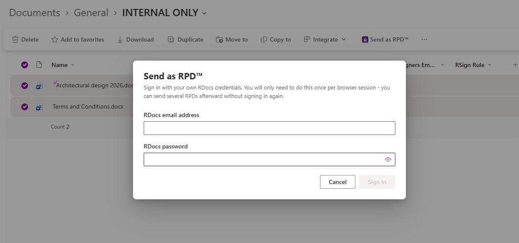Deselect the Architectural design 2026 row checkbox

[x=25, y=86]
